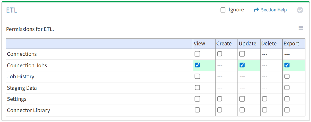Enable Export permission for Staging Data
Viewport: 311px width, 122px height.
(x=287, y=88)
